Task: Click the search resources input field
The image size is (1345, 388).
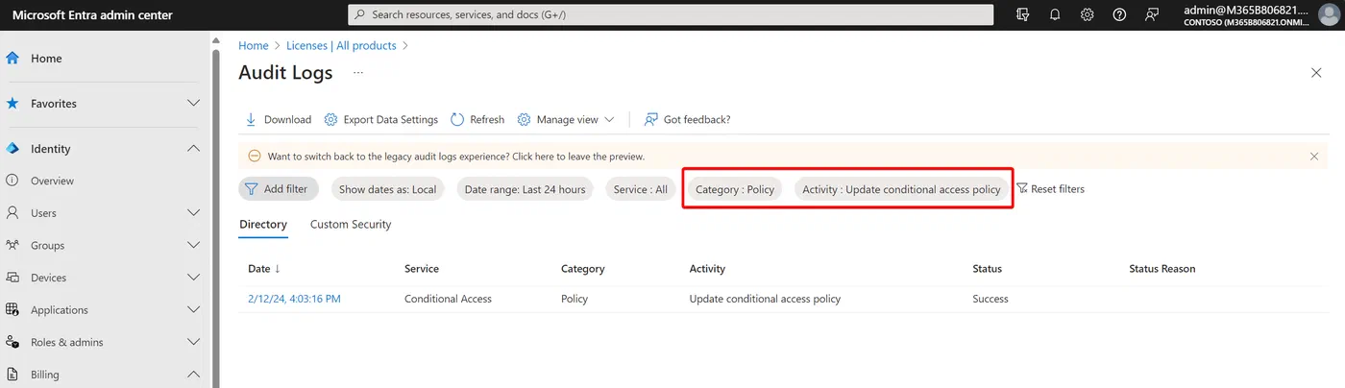Action: click(x=671, y=14)
